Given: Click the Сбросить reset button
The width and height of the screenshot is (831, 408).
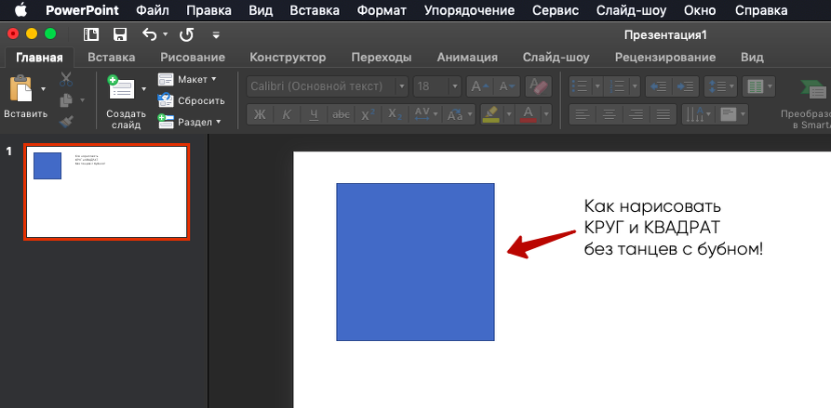Looking at the screenshot, I should coord(192,100).
